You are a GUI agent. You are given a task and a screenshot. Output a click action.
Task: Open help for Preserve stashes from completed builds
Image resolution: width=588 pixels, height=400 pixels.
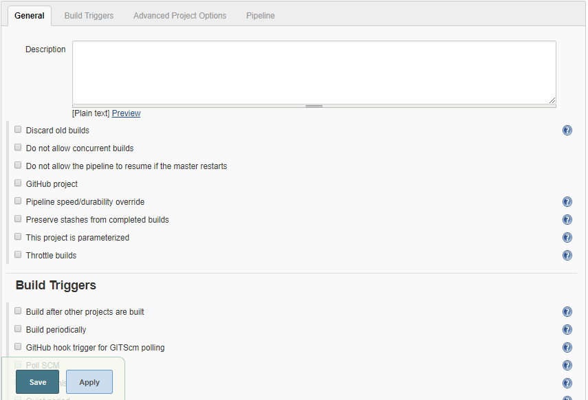pyautogui.click(x=567, y=219)
